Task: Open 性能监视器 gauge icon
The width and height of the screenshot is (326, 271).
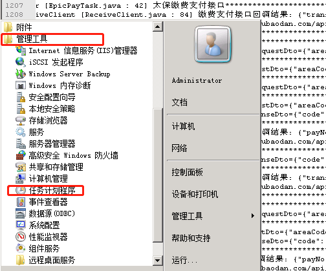Action: [x=21, y=237]
